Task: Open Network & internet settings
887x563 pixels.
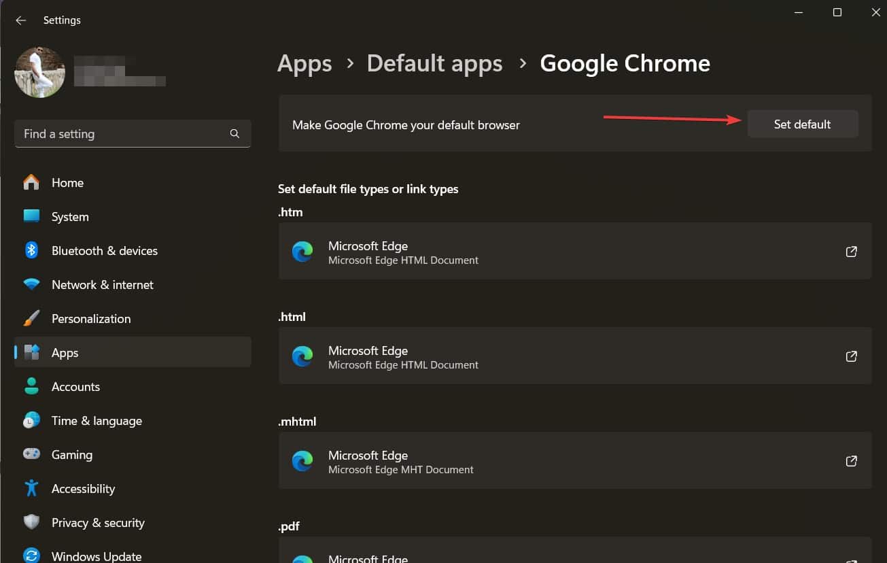Action: [x=102, y=285]
